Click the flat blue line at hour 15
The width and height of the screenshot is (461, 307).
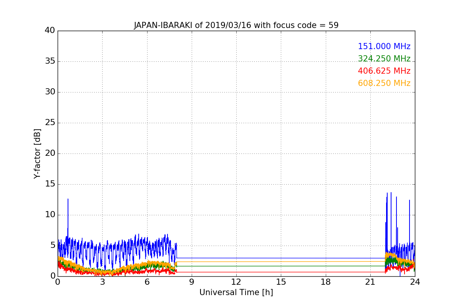pos(281,258)
